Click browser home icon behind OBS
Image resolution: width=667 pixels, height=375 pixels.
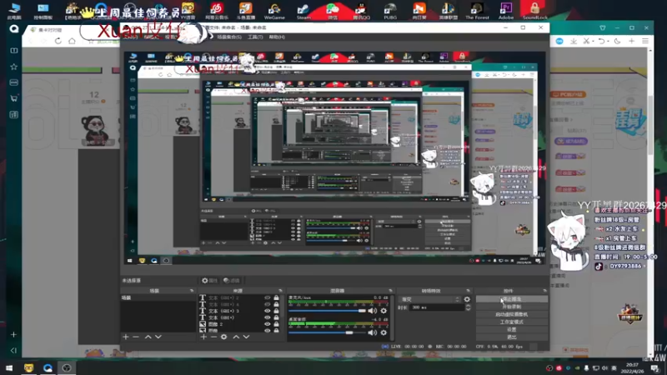tap(72, 41)
